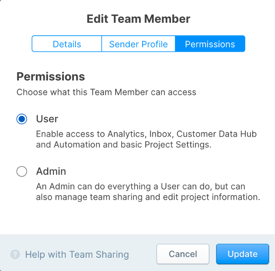This screenshot has height=271, width=275.
Task: Click the User option label text
Action: pyautogui.click(x=47, y=119)
